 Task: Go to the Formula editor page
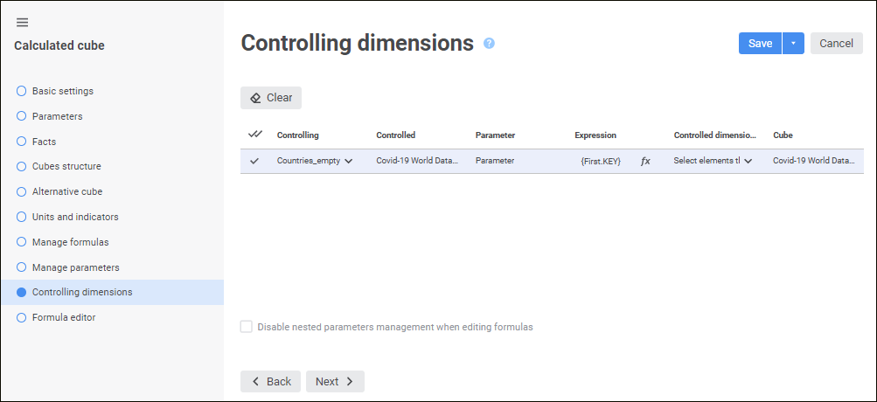pyautogui.click(x=63, y=318)
